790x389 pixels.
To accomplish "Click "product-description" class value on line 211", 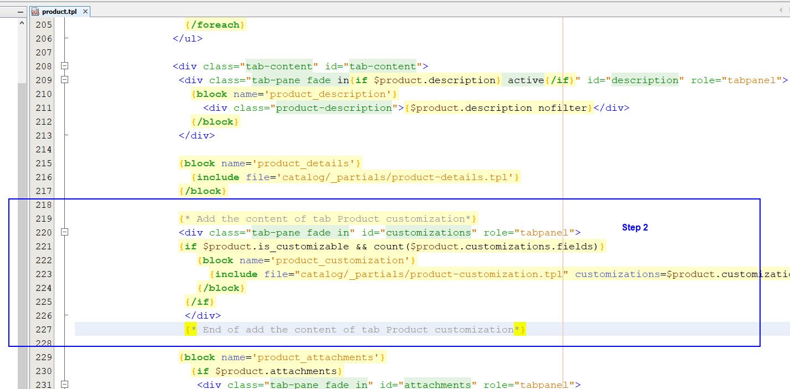I will point(334,108).
